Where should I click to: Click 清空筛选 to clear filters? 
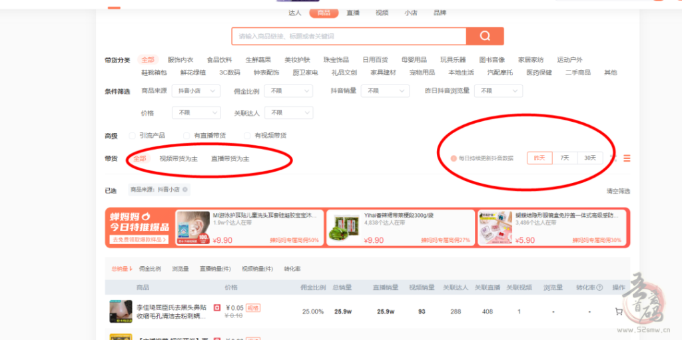[x=618, y=191]
